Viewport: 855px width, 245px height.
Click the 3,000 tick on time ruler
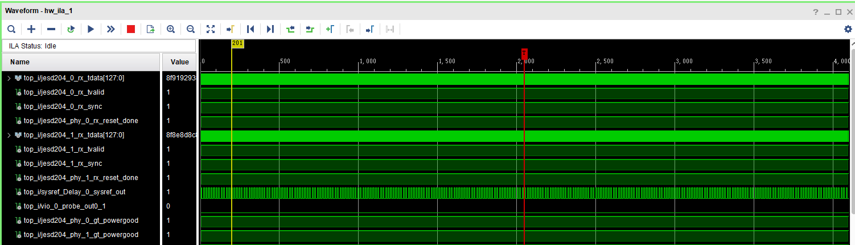(684, 61)
